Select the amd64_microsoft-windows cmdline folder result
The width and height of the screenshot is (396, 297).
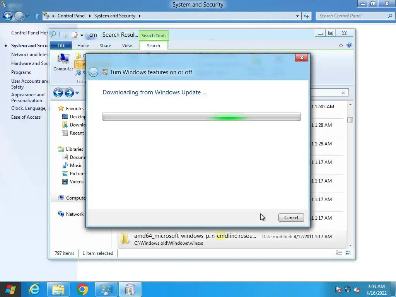point(232,239)
